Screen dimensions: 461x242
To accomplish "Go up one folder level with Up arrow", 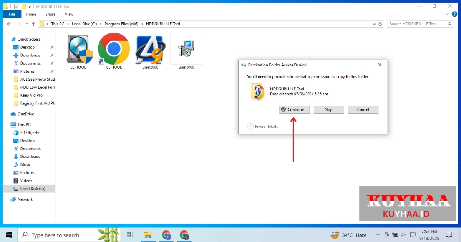I will (x=34, y=24).
